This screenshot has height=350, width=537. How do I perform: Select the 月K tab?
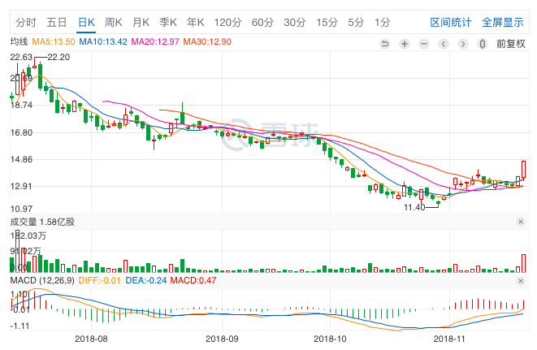pos(141,23)
